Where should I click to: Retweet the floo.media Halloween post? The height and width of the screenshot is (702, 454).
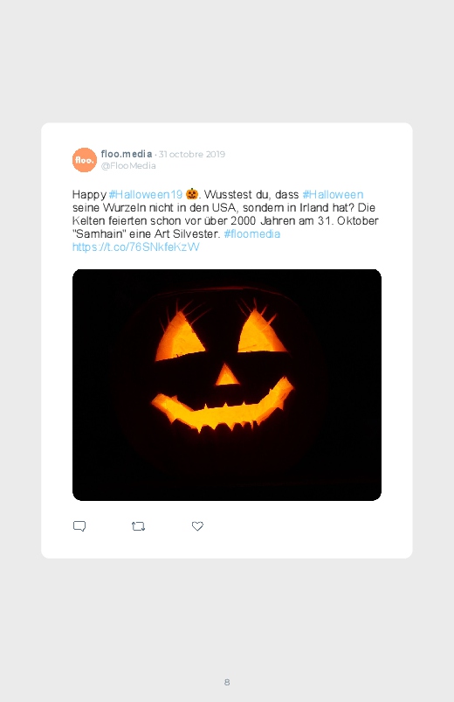click(138, 526)
